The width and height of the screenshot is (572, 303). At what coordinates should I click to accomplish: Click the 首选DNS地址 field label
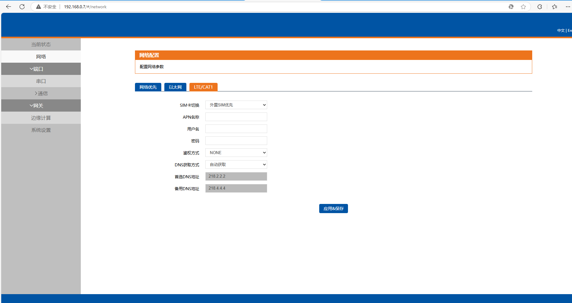pyautogui.click(x=187, y=177)
